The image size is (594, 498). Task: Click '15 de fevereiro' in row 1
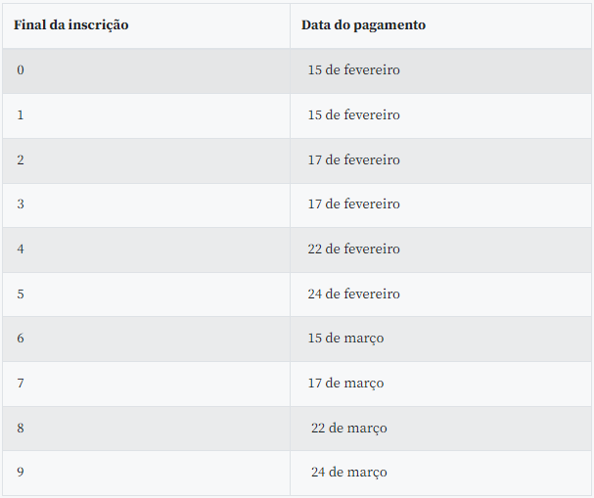pos(354,115)
